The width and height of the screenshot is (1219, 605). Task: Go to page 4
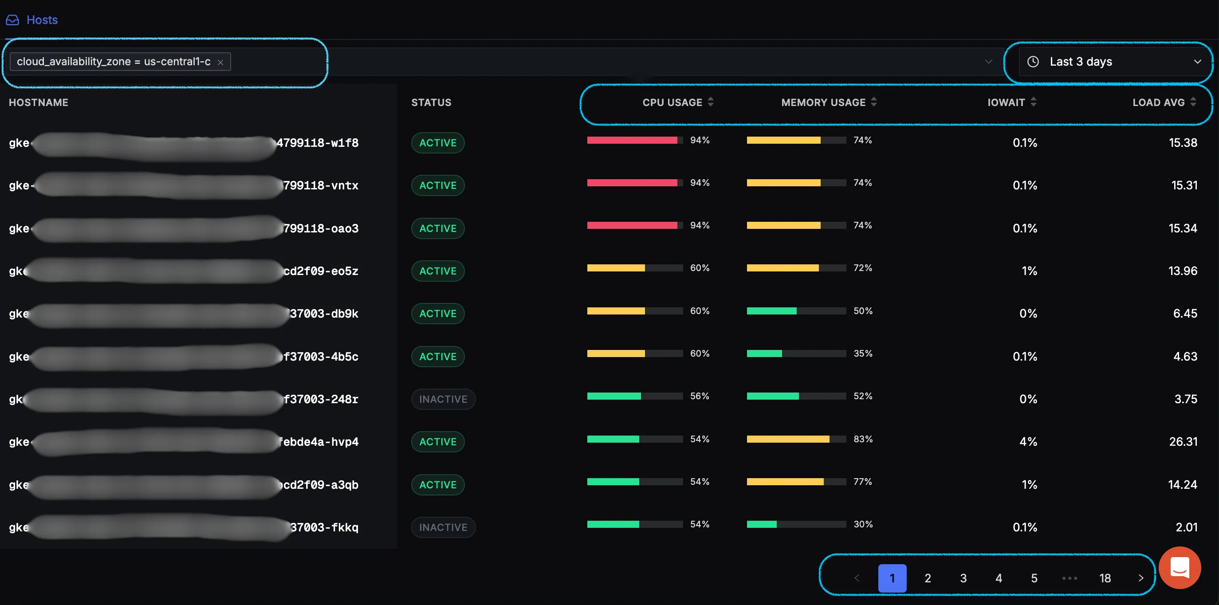click(x=999, y=577)
